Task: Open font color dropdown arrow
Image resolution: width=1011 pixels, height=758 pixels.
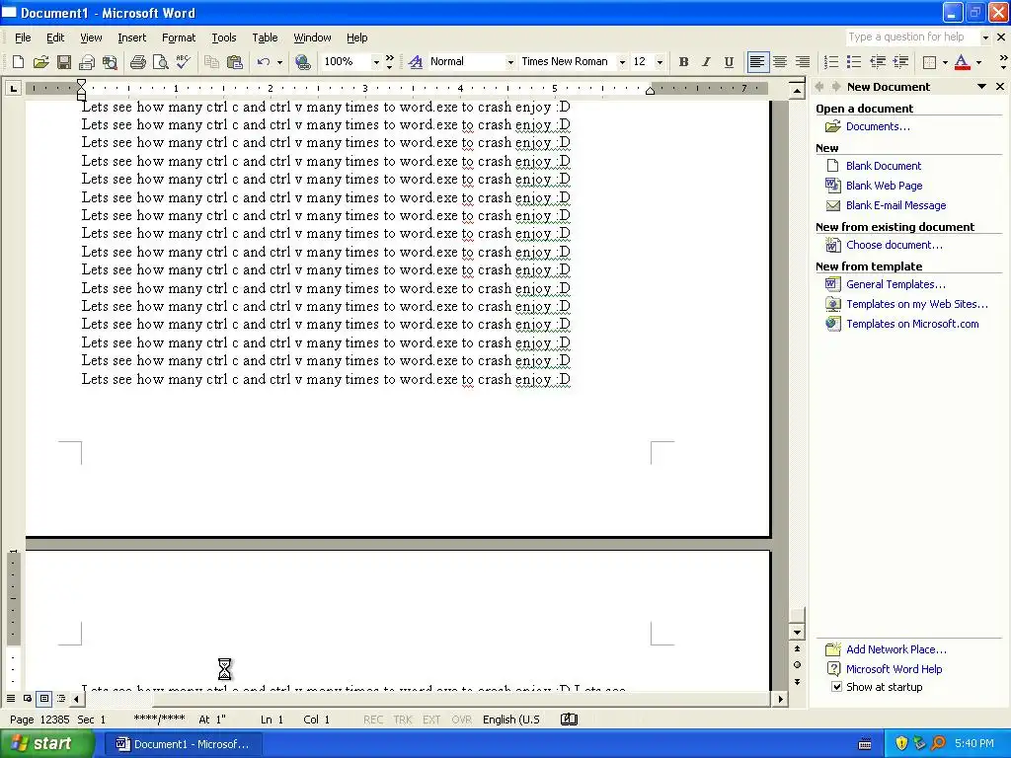Action: click(x=978, y=62)
